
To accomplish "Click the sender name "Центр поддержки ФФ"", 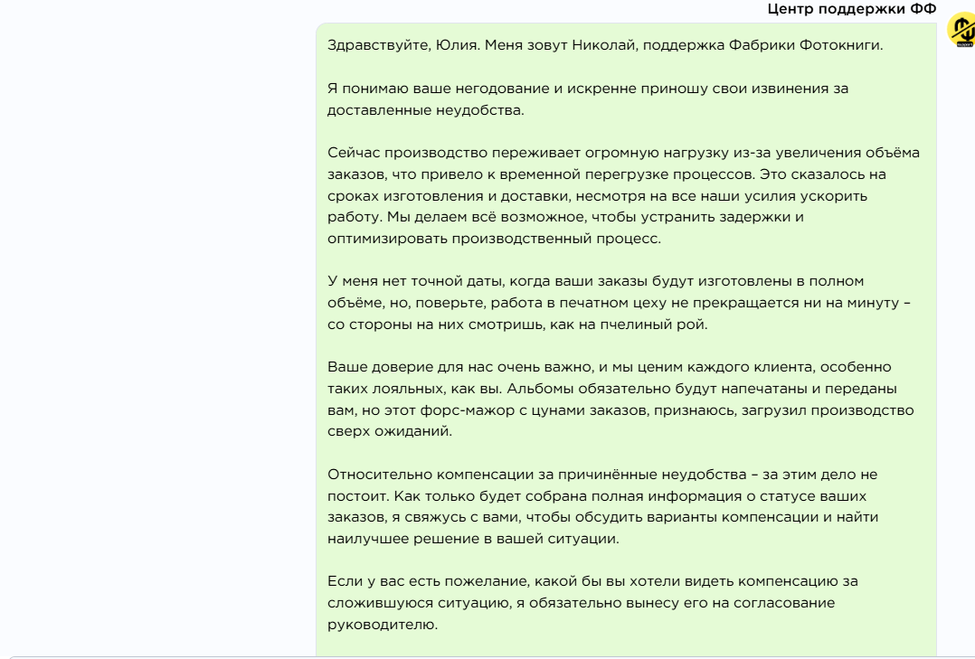I will tap(851, 9).
